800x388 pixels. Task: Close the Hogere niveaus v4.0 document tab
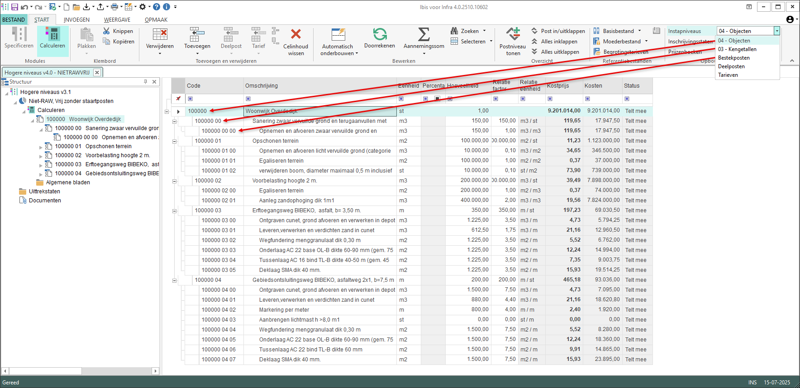pos(97,72)
